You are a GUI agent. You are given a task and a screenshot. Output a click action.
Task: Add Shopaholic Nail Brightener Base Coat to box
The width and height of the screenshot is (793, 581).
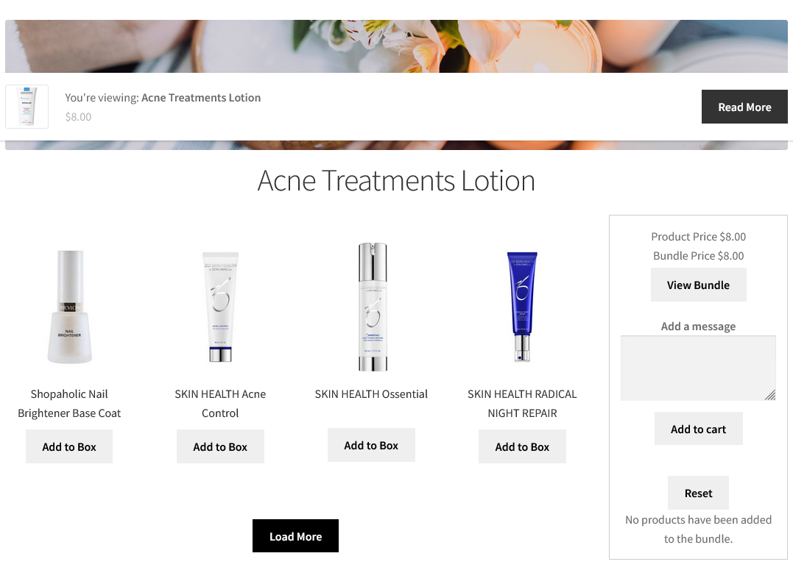point(69,446)
